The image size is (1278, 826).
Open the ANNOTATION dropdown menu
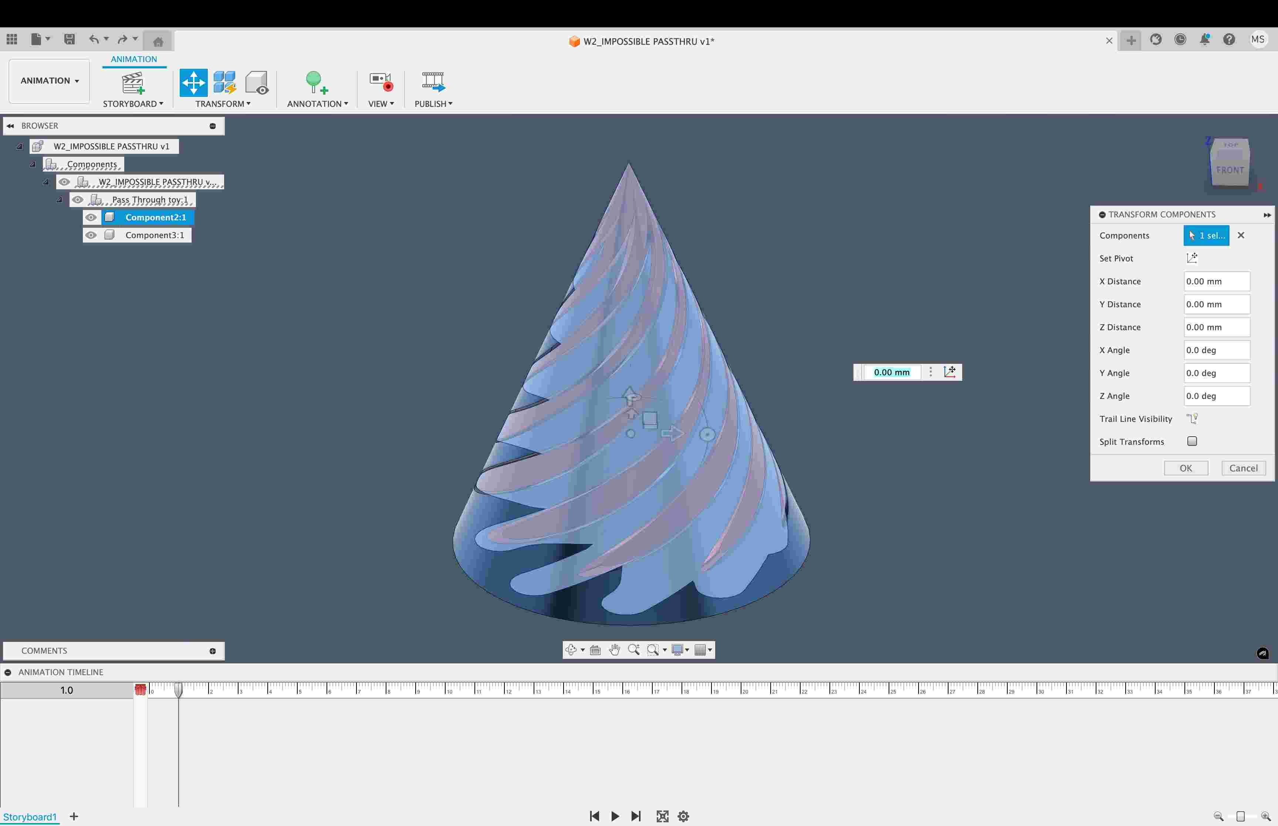click(318, 104)
